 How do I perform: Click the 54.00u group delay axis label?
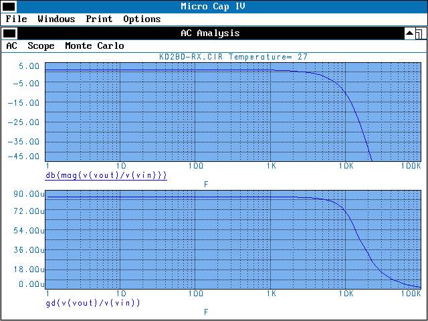(x=29, y=231)
